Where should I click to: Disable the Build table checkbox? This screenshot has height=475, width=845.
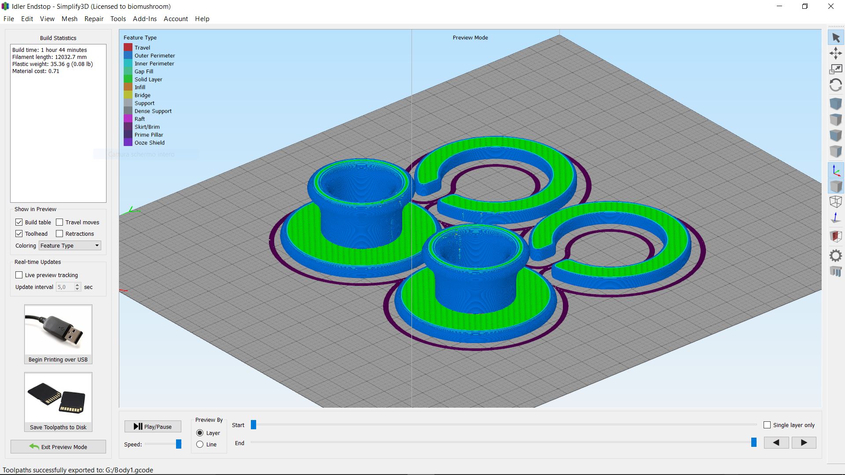tap(19, 222)
